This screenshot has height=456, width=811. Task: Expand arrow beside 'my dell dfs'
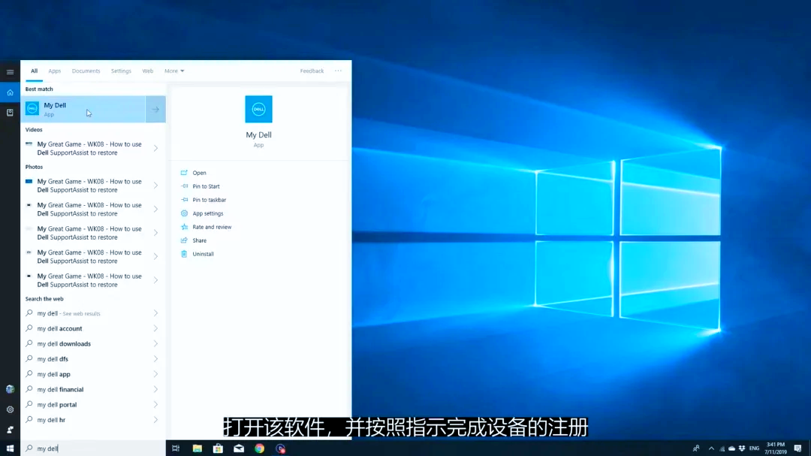pyautogui.click(x=155, y=358)
